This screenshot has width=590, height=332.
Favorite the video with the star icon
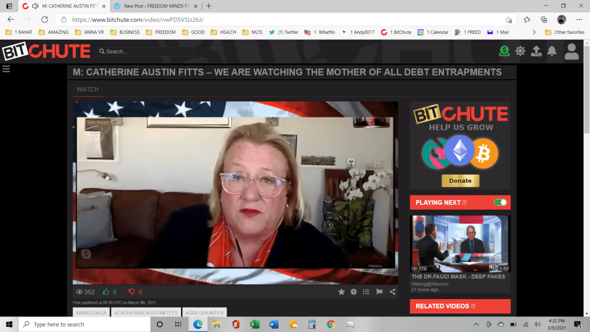point(341,292)
